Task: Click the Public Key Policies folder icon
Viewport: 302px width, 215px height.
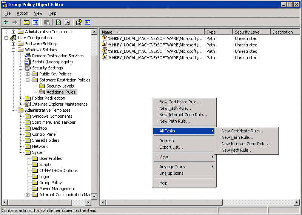Action: [35, 74]
